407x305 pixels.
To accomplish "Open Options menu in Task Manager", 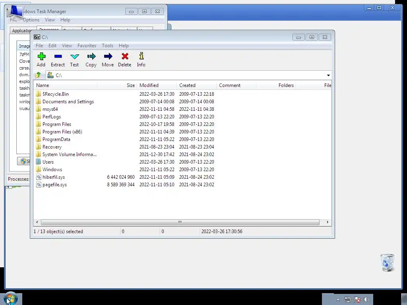I will 31,20.
